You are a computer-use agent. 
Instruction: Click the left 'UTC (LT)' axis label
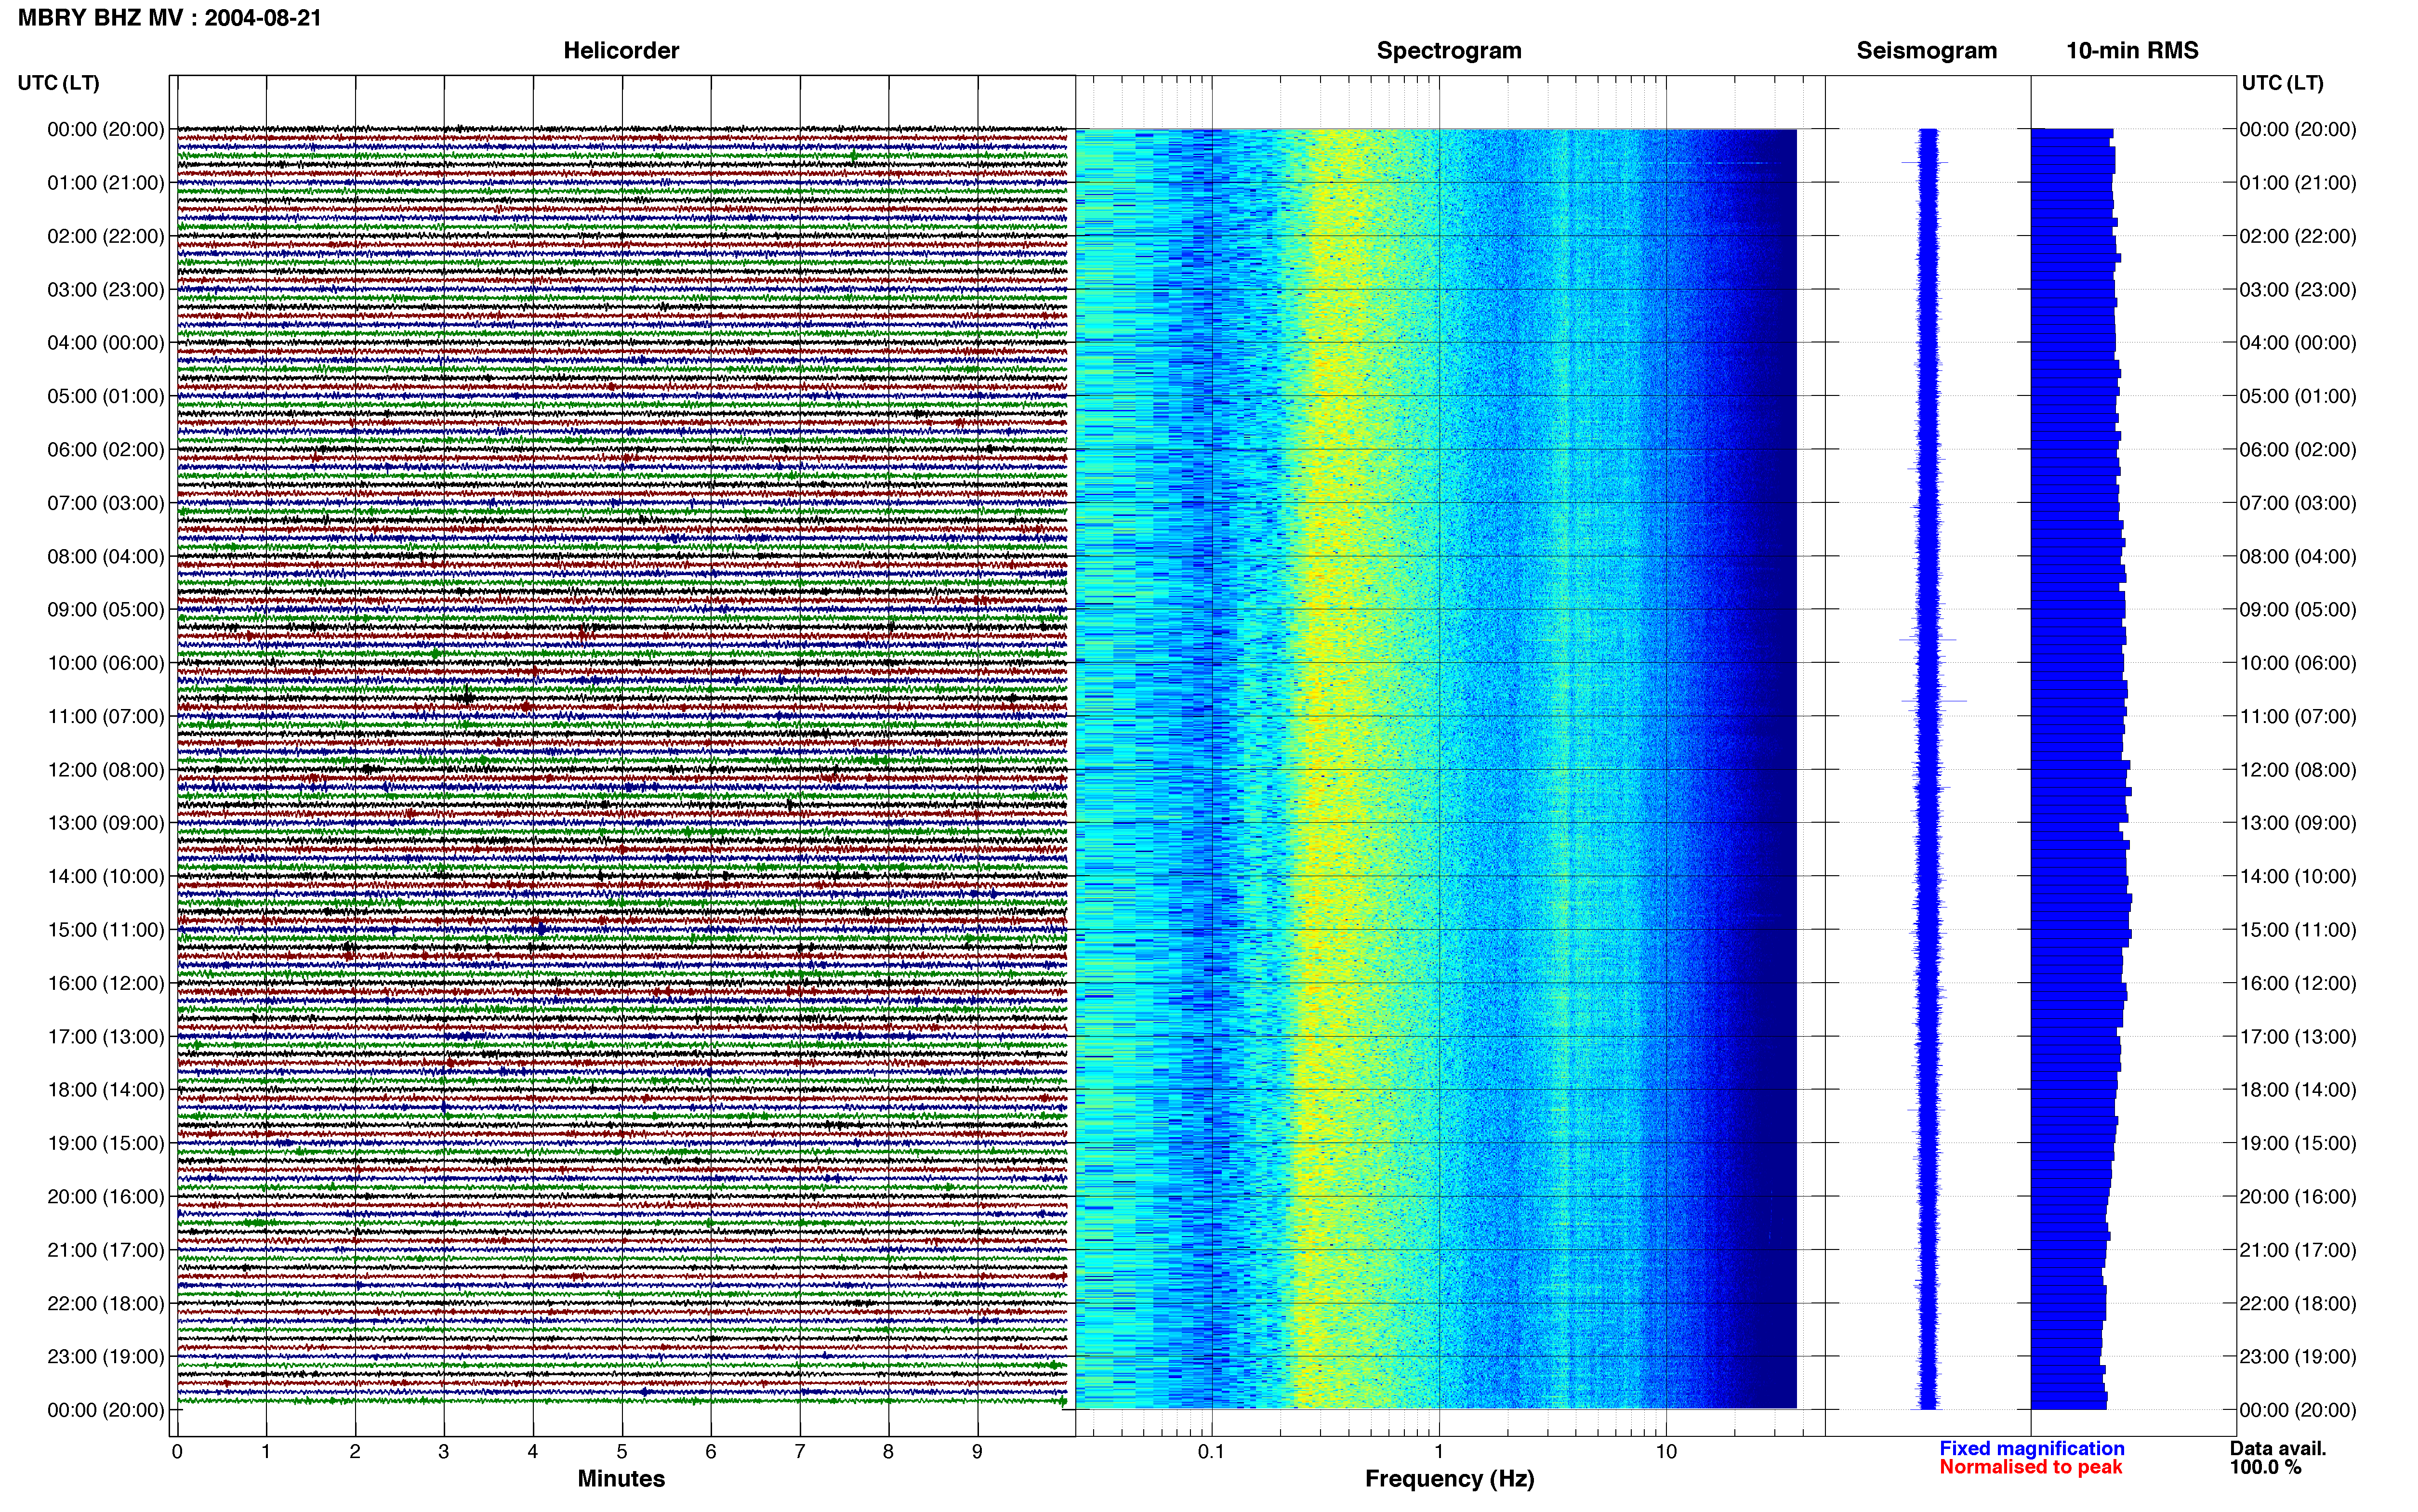coord(58,83)
